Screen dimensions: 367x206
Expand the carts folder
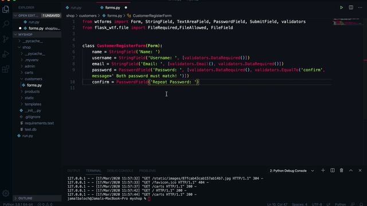pos(29,73)
